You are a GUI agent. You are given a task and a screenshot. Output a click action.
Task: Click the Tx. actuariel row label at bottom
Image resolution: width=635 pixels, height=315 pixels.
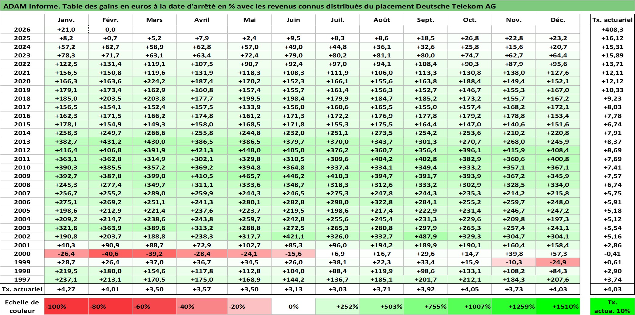[x=22, y=289]
